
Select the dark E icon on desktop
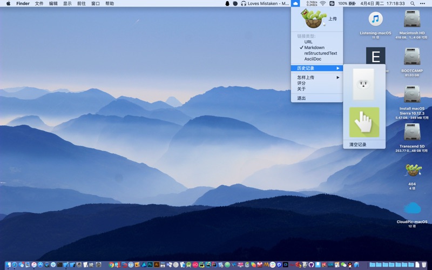pyautogui.click(x=375, y=56)
